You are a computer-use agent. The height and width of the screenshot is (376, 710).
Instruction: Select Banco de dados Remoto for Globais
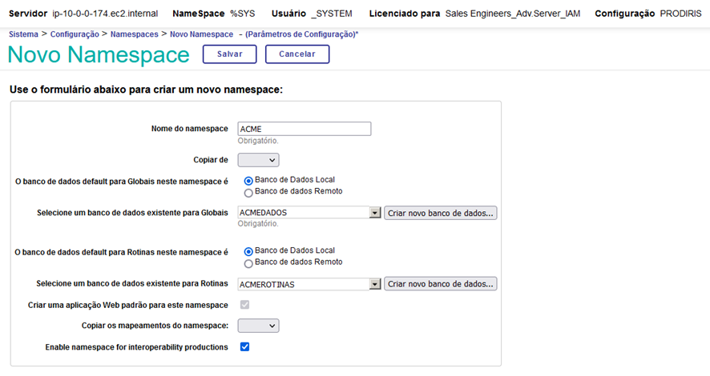248,193
